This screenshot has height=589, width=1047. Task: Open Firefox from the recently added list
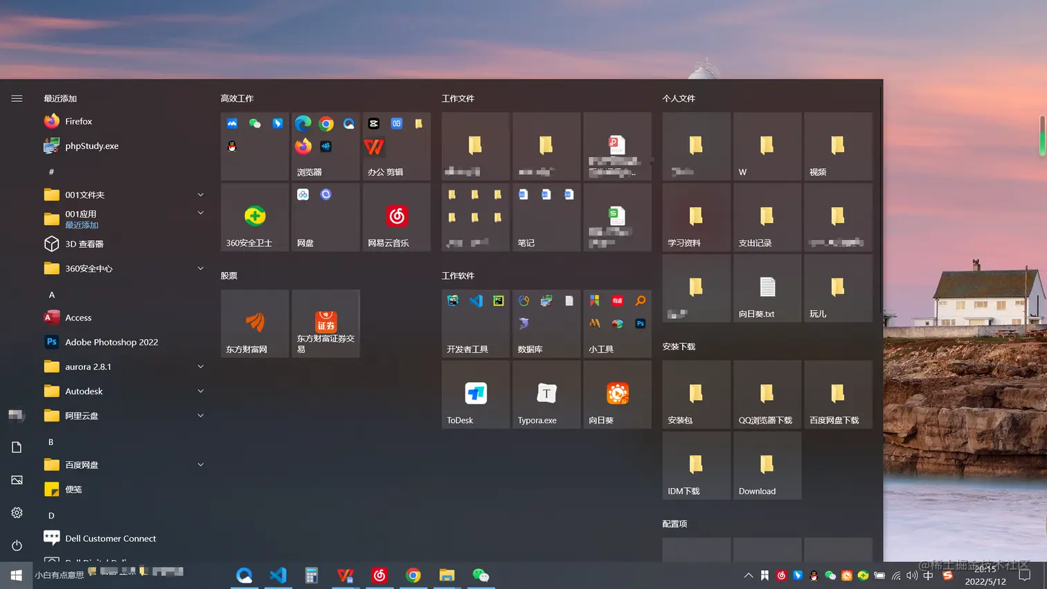pyautogui.click(x=125, y=121)
